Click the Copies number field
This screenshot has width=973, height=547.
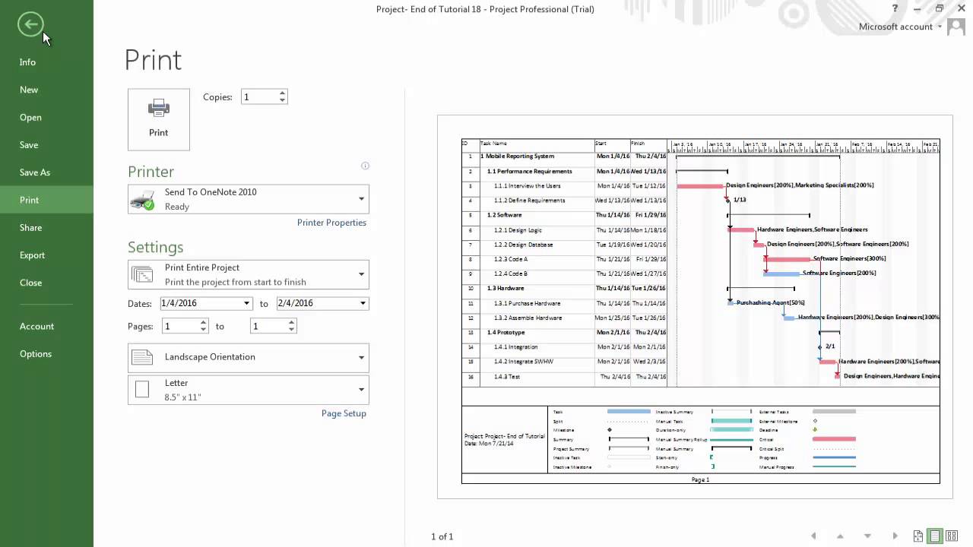pos(259,96)
